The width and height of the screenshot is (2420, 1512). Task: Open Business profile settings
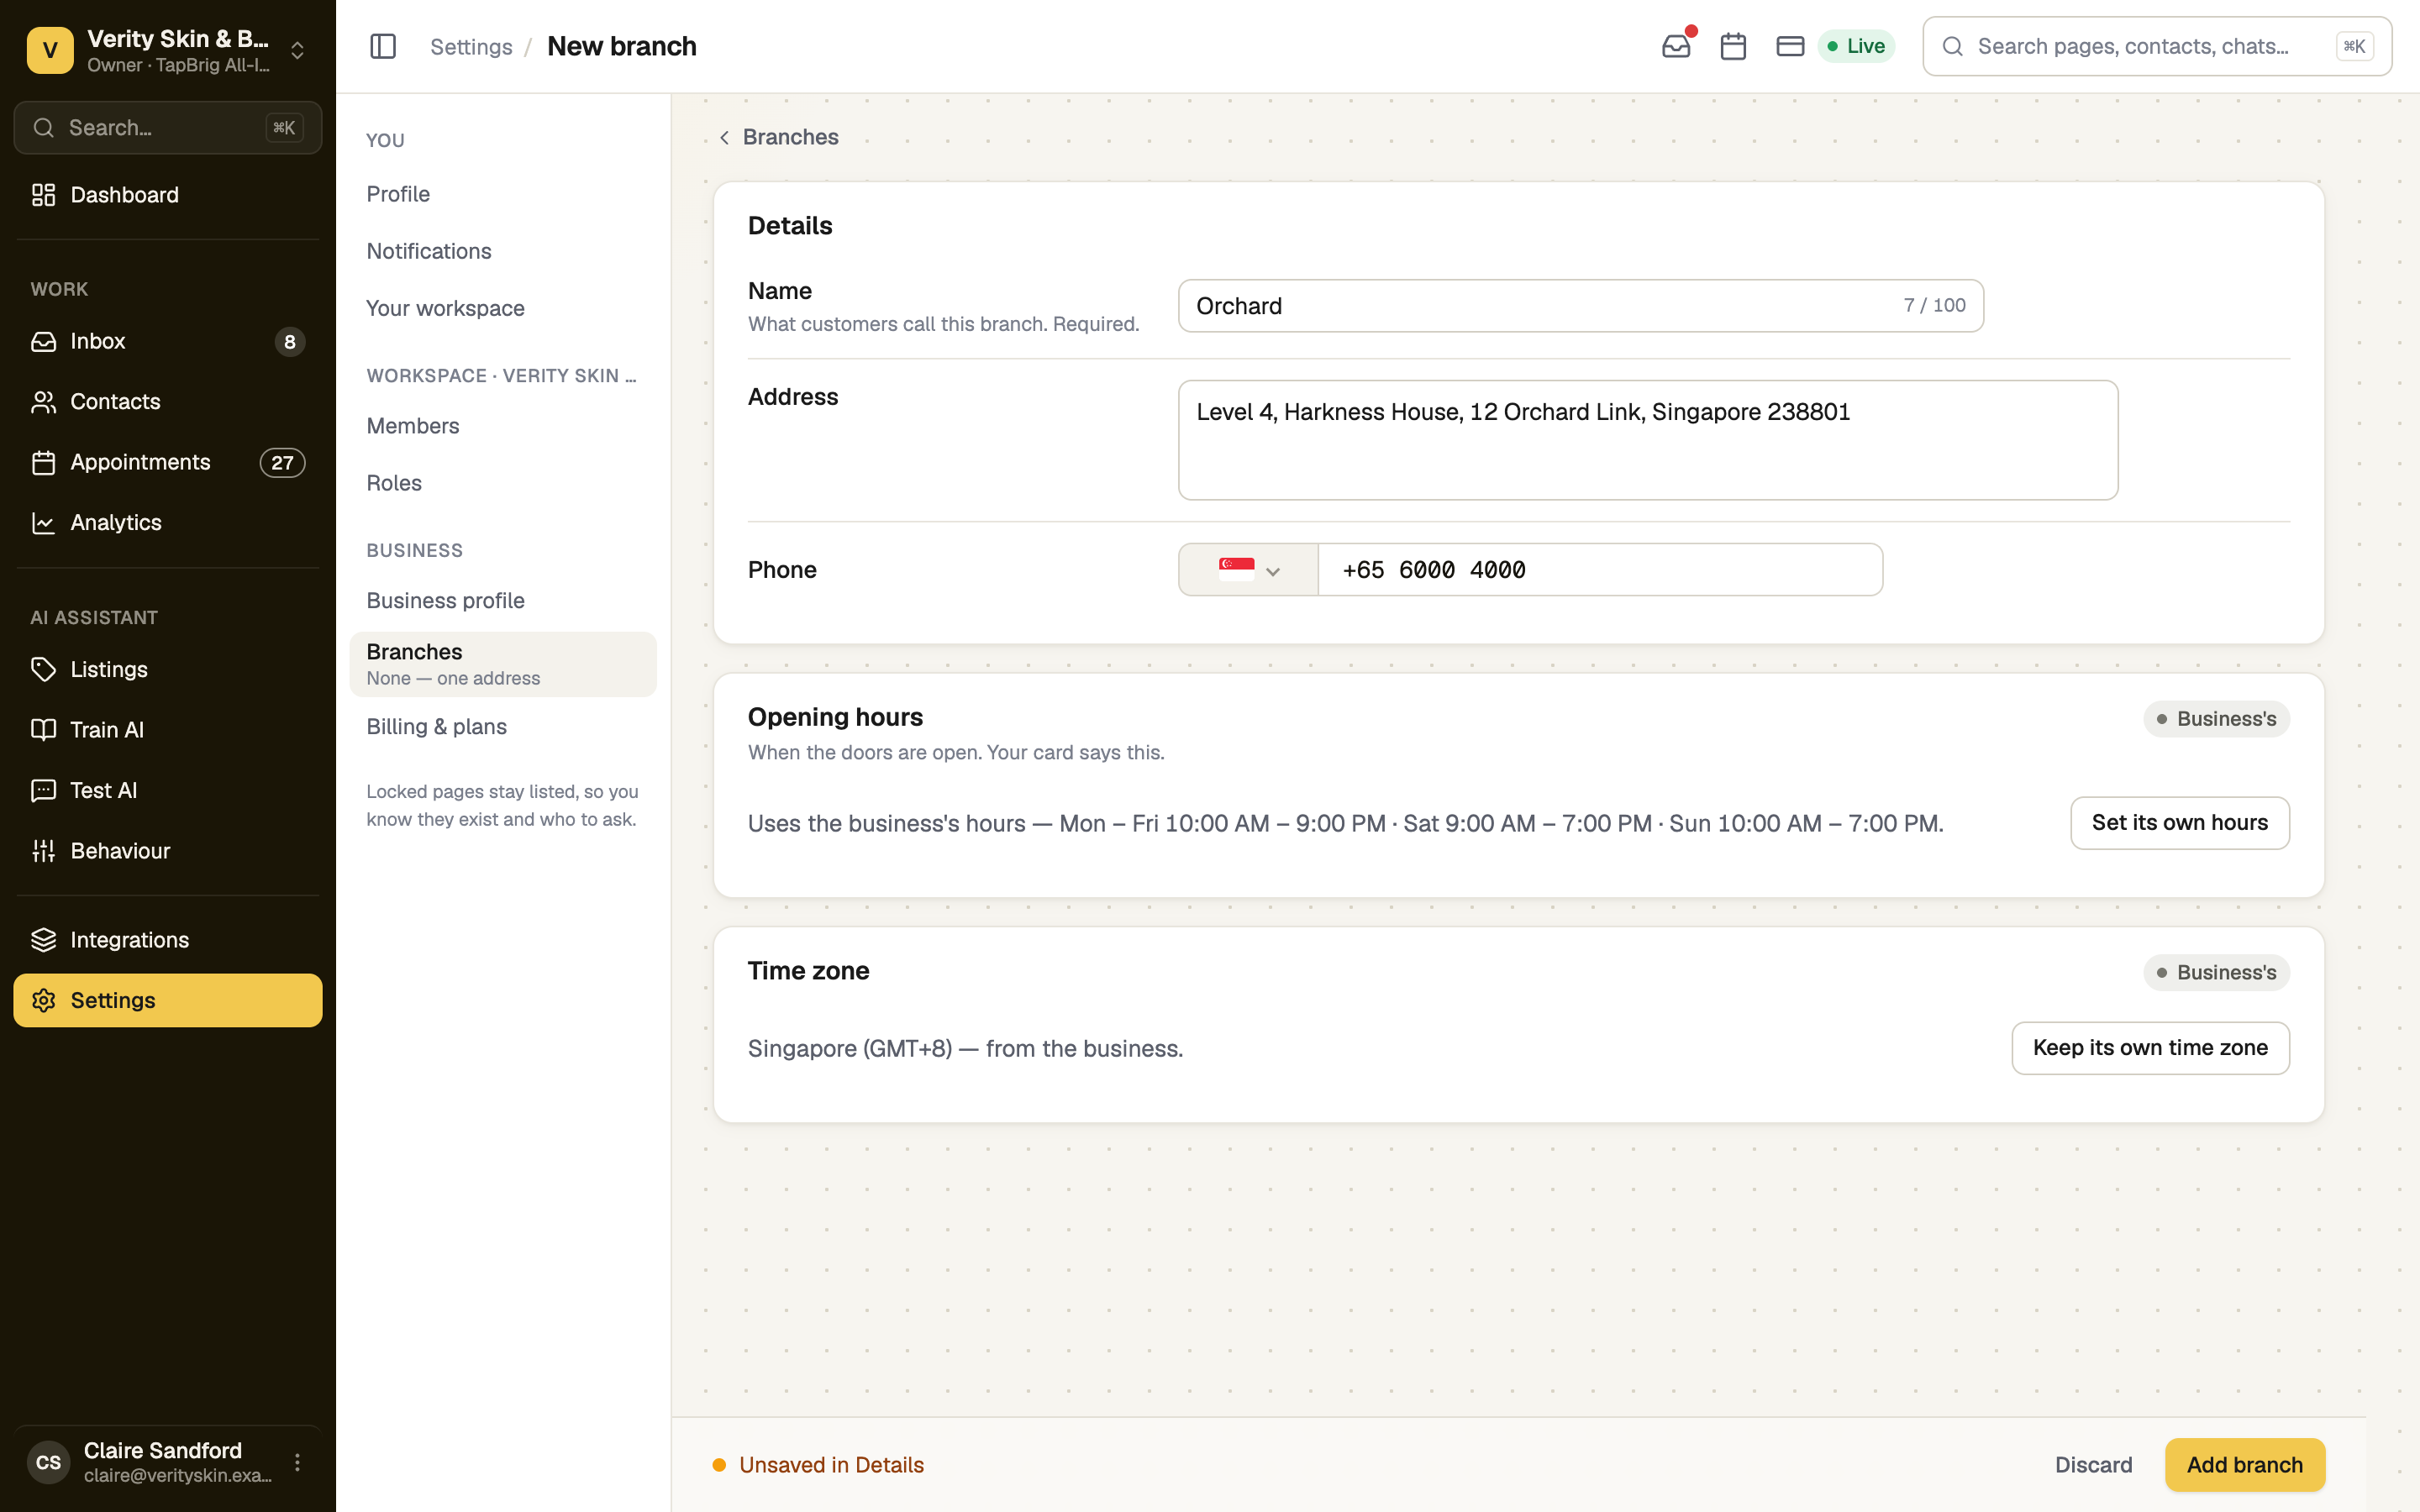(x=502, y=601)
